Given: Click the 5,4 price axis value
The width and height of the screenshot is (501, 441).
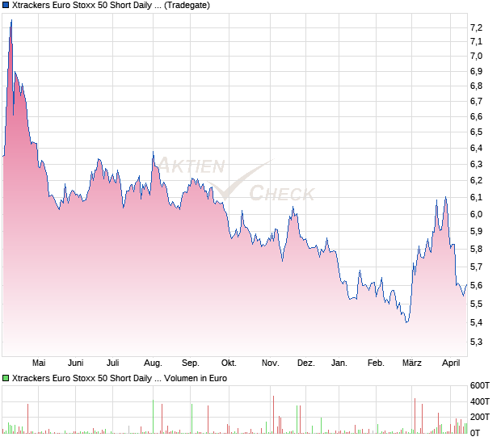Looking at the screenshot, I should tap(477, 322).
